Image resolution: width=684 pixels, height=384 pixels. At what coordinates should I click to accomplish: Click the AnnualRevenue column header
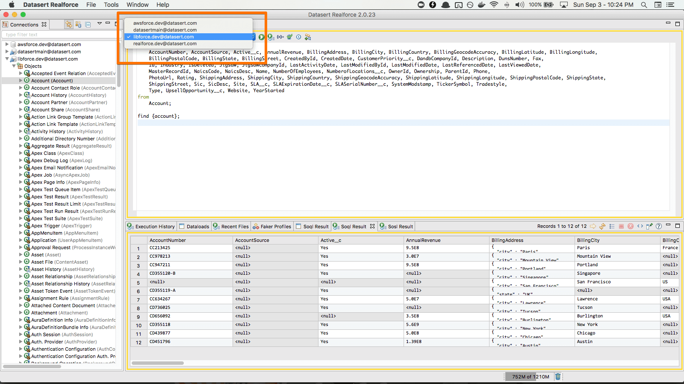423,240
